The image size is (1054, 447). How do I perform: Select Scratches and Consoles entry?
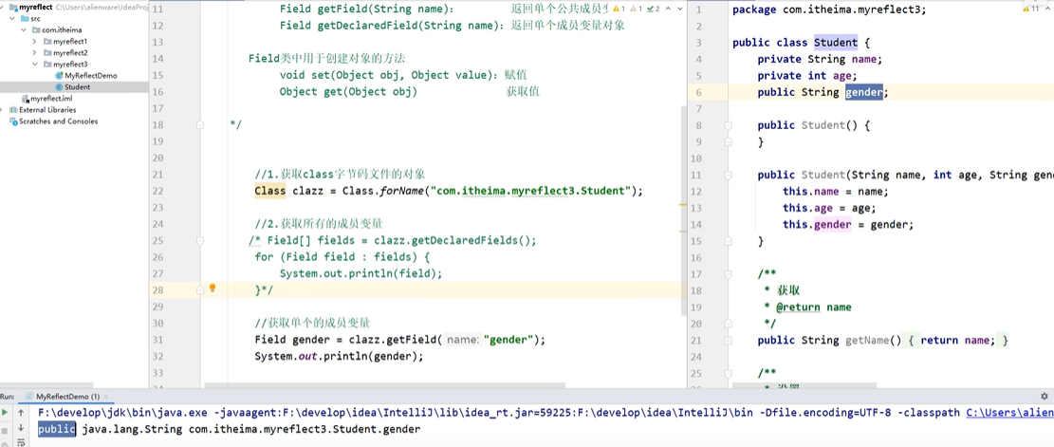tap(59, 121)
